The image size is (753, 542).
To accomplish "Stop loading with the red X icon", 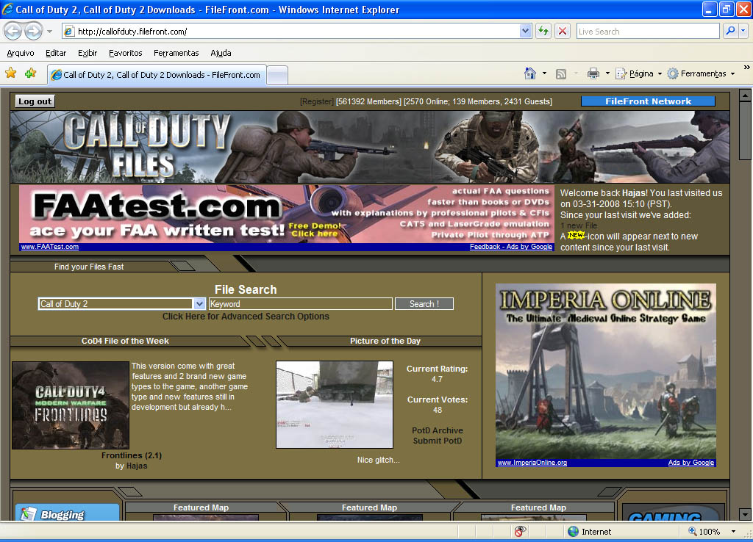I will [x=563, y=32].
